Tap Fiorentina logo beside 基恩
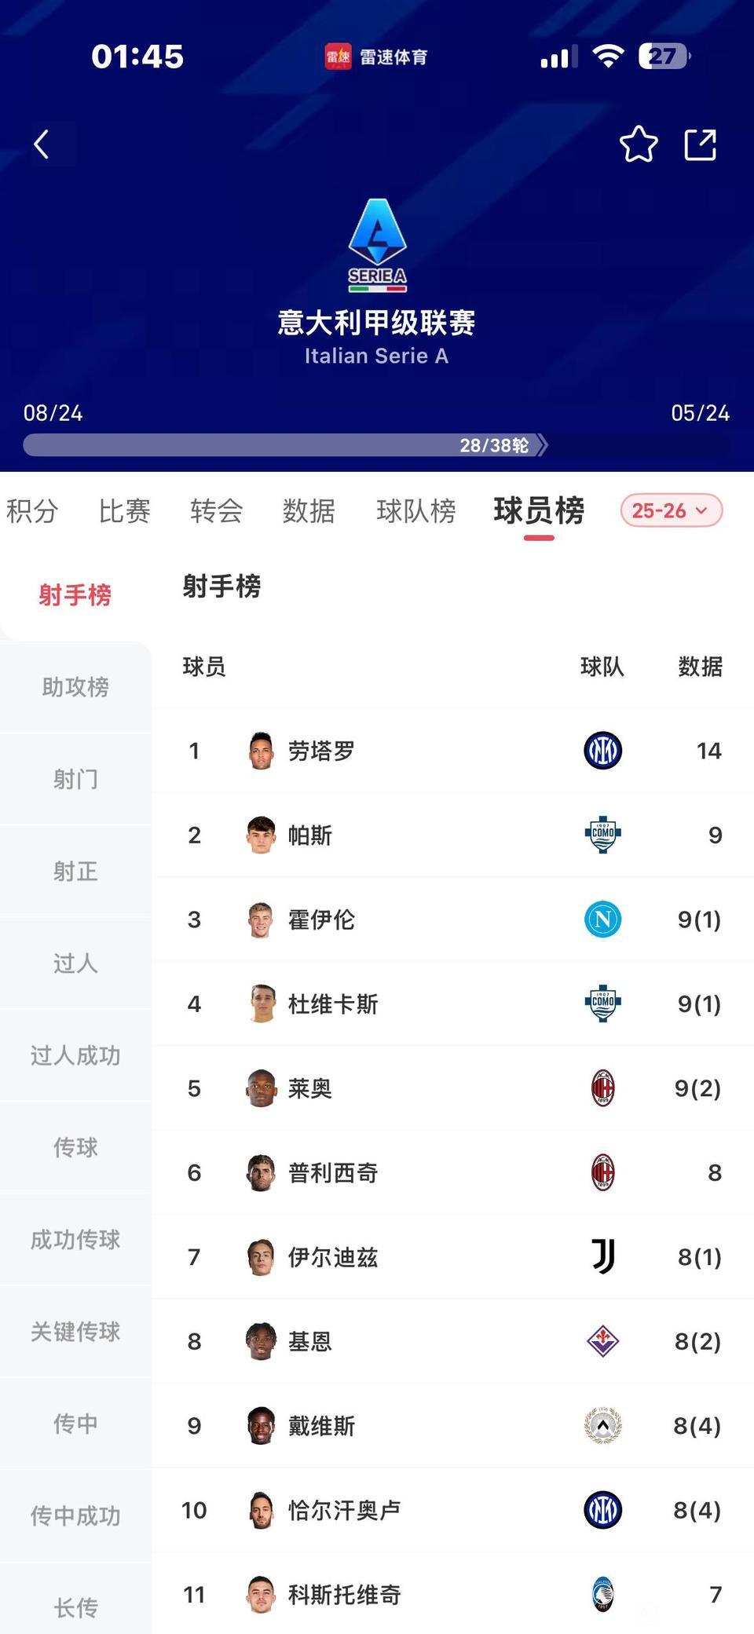 [602, 1340]
